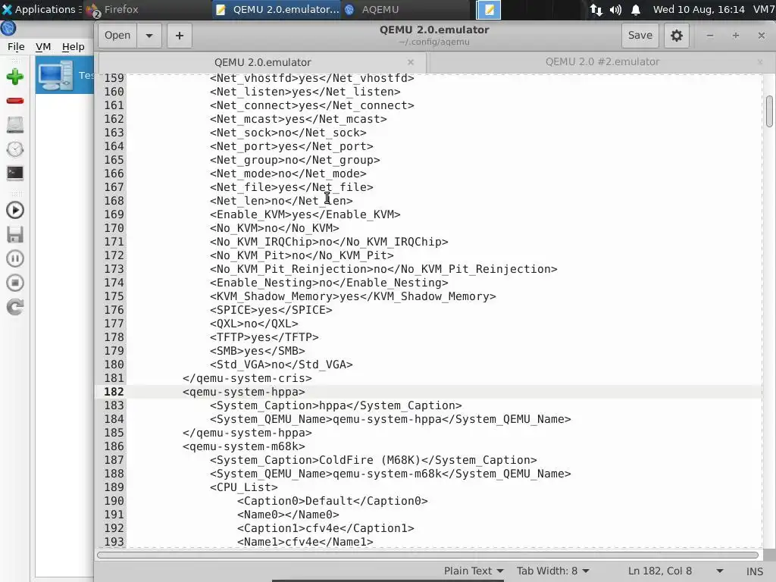Place cursor on <qemu-system-m68k> line
Screen dimensions: 776x582
tap(243, 446)
